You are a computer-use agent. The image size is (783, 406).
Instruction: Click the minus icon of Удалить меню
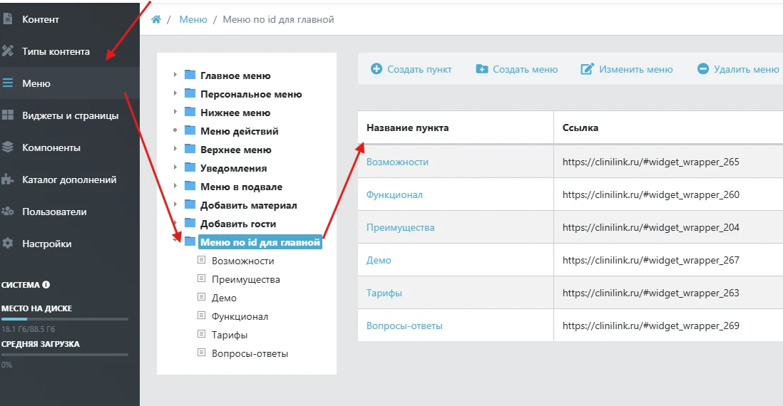pyautogui.click(x=703, y=69)
